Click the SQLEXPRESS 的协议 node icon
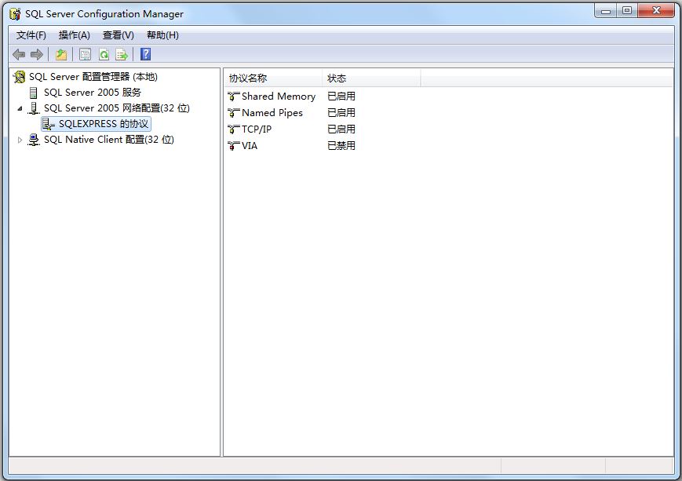This screenshot has width=682, height=481. (x=49, y=124)
